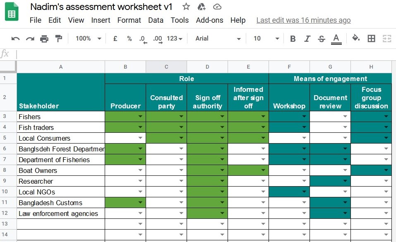
Task: Open the last edit history link
Action: point(303,20)
